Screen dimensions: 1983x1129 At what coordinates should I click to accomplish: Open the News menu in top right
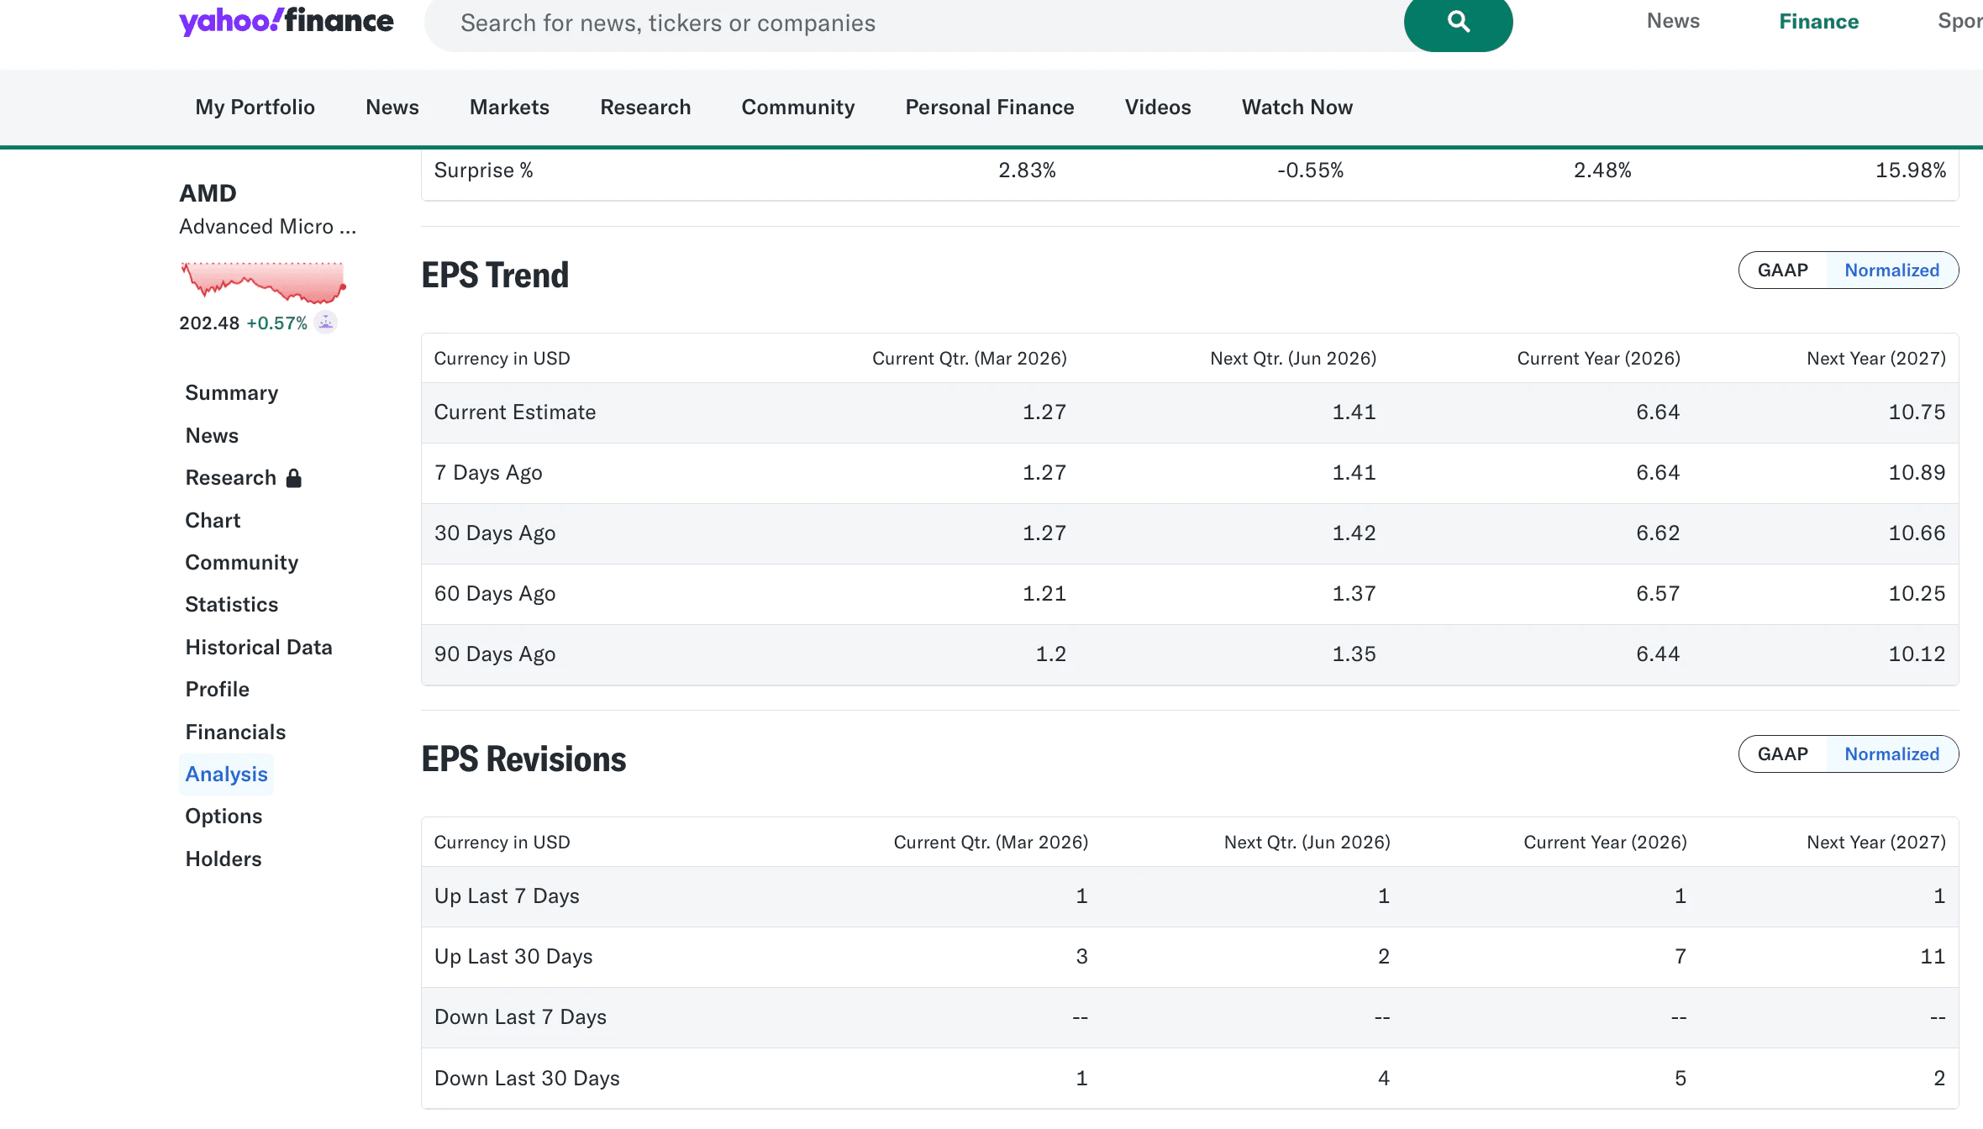tap(1672, 20)
